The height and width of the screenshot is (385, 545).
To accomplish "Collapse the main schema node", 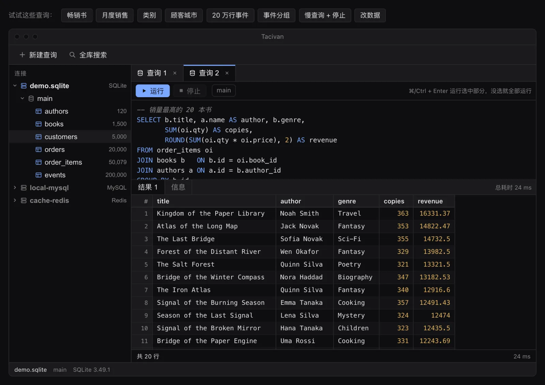I will [x=22, y=99].
